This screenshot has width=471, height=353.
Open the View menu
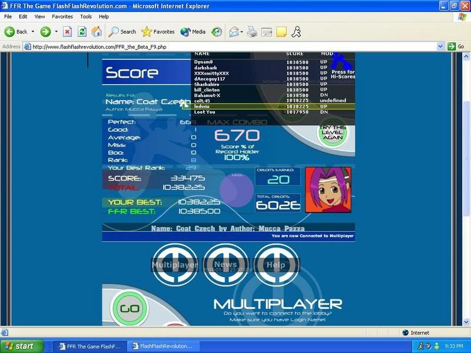pos(39,16)
